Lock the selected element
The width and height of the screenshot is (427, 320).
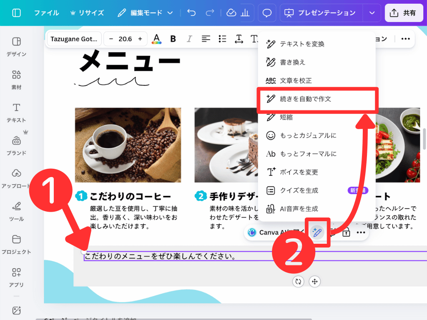[346, 232]
